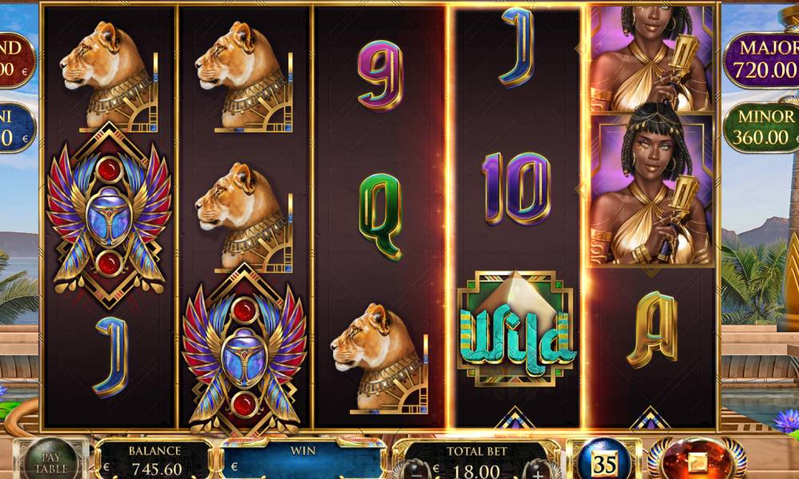Select the top lioness on first reel

109,77
